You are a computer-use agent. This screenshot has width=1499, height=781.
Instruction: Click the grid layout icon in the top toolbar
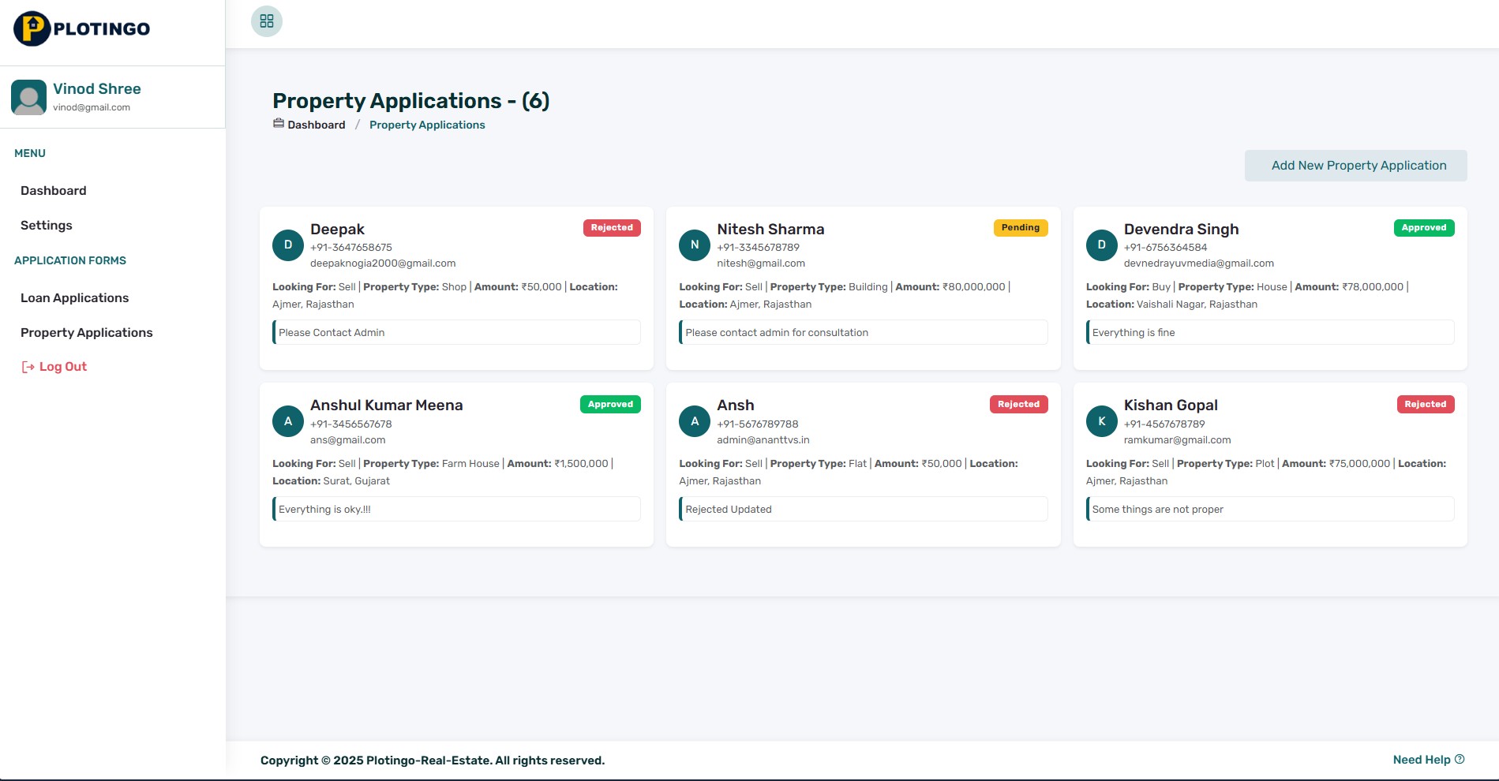267,21
